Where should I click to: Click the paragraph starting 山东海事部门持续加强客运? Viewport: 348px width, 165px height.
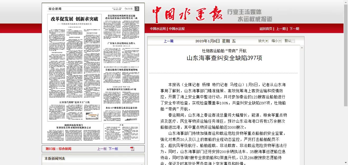223,148
